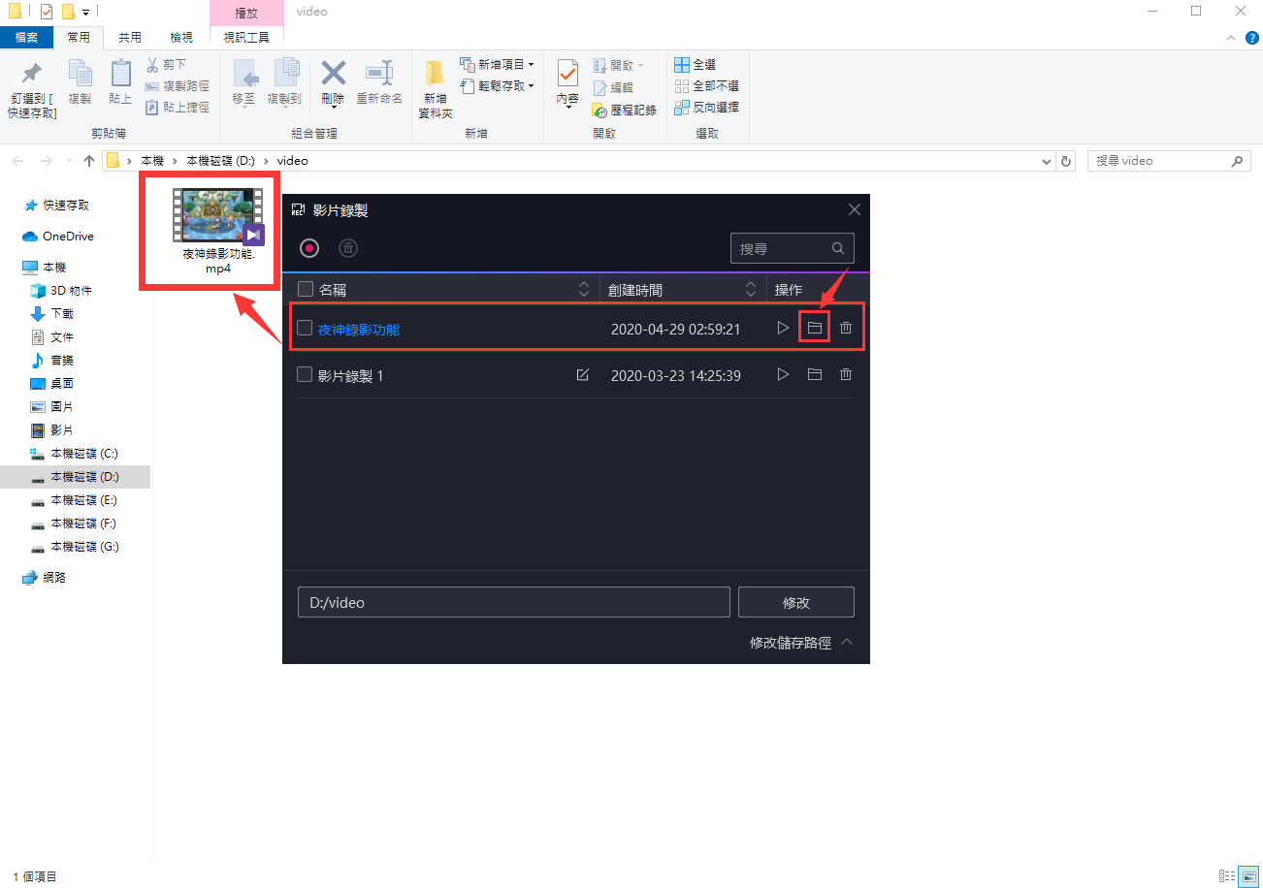Delete the 夜神錄影功能 recording

coord(846,329)
